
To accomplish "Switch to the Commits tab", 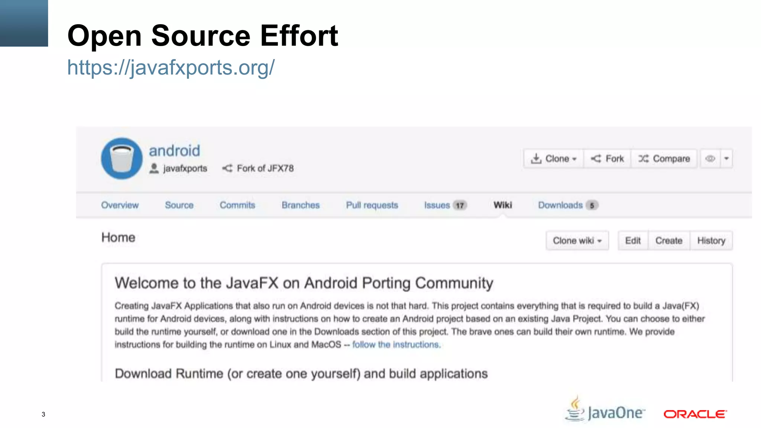I will (x=237, y=205).
